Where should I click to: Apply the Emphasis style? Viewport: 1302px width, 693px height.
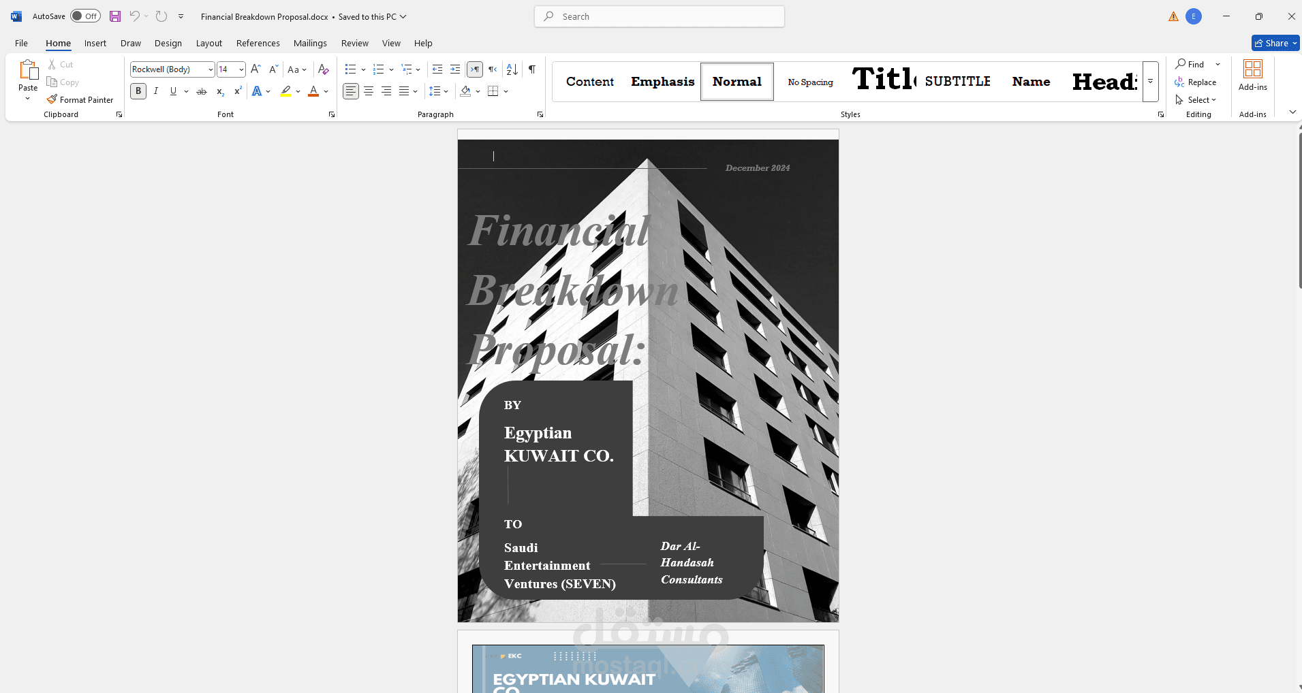(663, 82)
